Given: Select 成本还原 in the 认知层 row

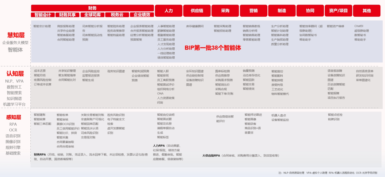Looking at the screenshot, I should (40, 71).
